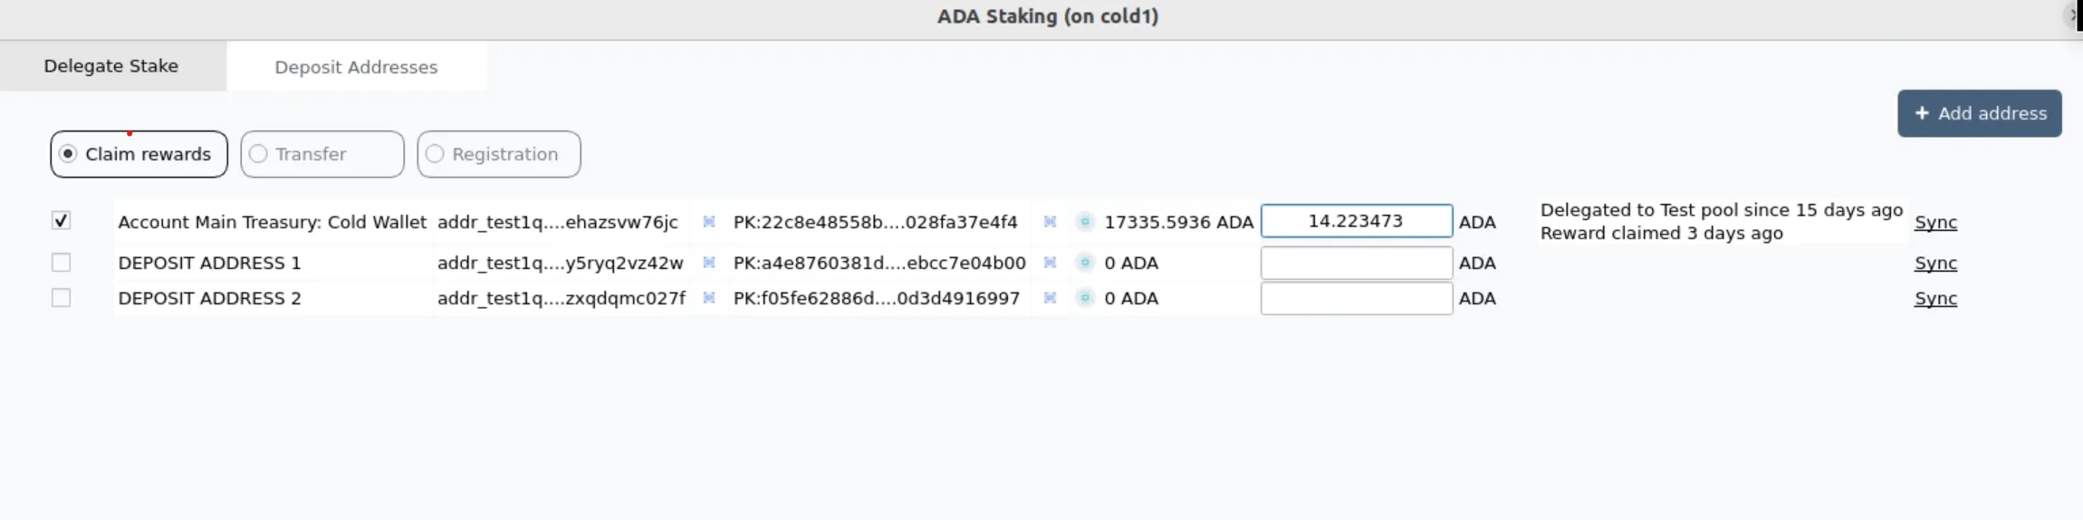Image resolution: width=2083 pixels, height=520 pixels.
Task: Focus the 14.223473 ADA amount field
Action: click(1357, 221)
